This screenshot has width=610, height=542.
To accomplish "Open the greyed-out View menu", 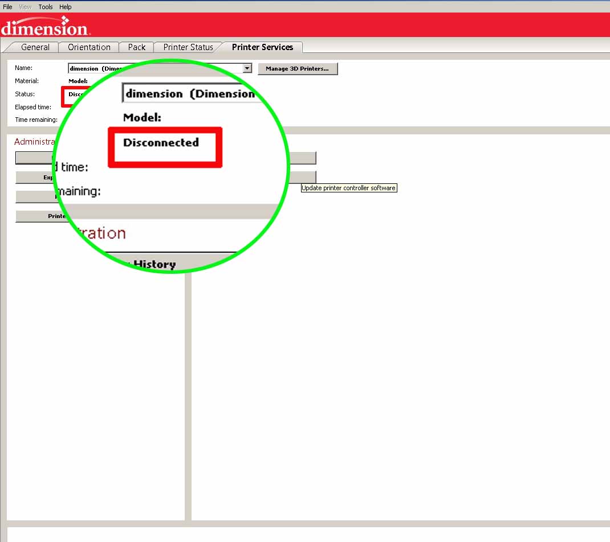I will [25, 7].
